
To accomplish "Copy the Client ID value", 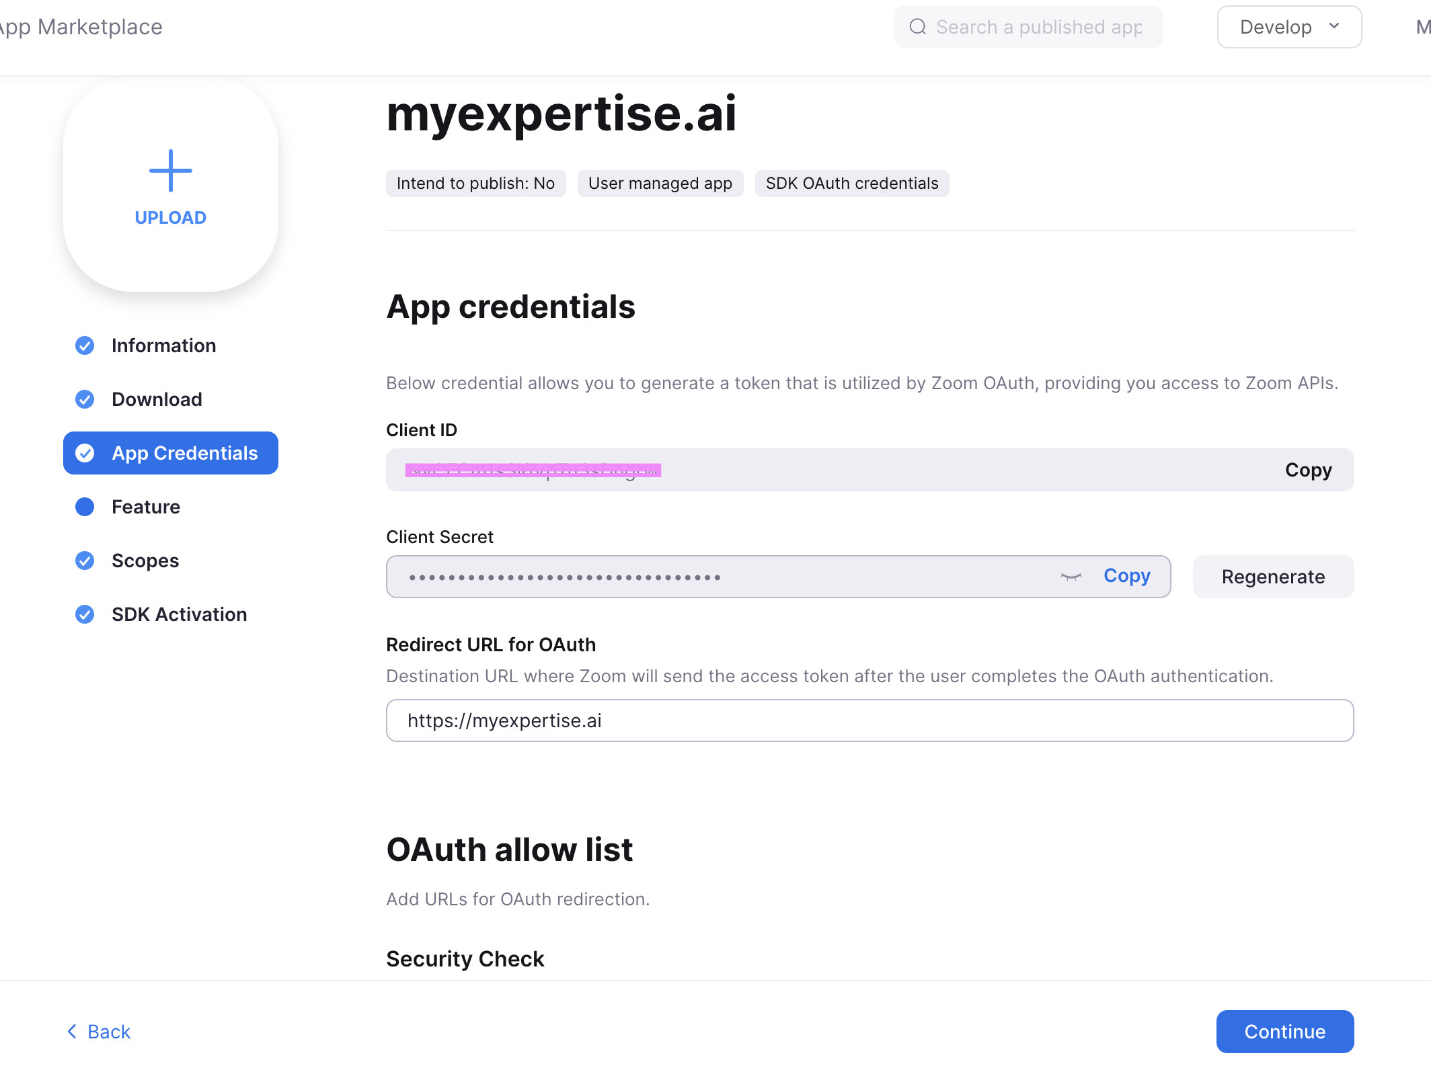I will pyautogui.click(x=1308, y=470).
